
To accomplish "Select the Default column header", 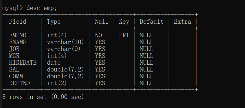I will 151,21.
